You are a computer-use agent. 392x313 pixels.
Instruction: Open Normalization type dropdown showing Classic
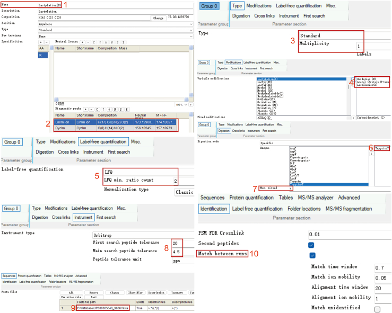185,192
